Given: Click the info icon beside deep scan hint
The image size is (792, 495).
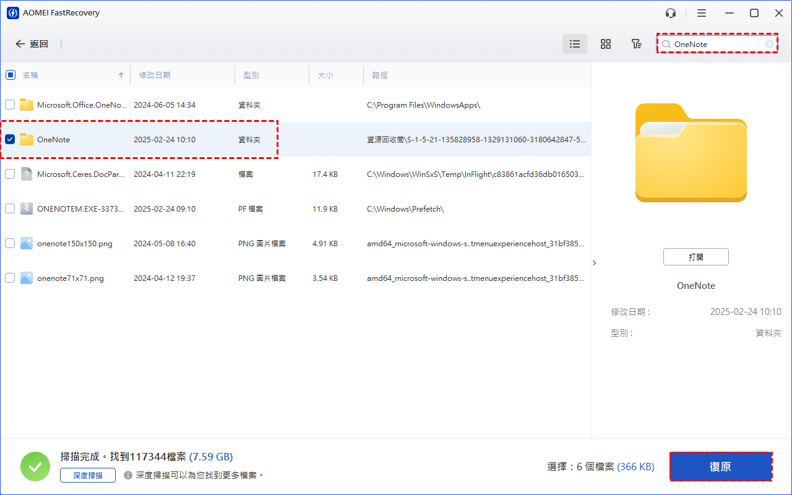Looking at the screenshot, I should [x=128, y=475].
